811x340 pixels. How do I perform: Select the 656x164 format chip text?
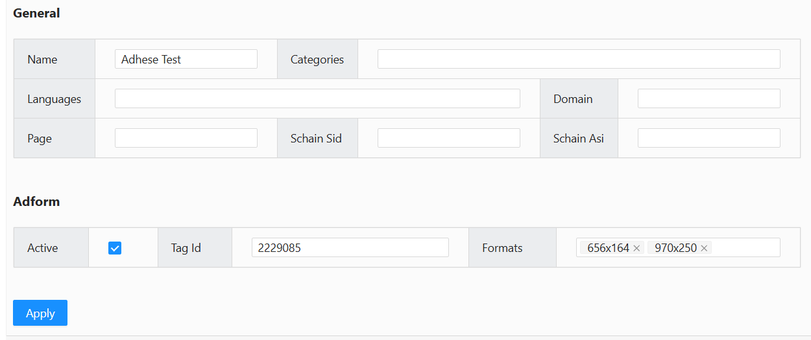[608, 248]
